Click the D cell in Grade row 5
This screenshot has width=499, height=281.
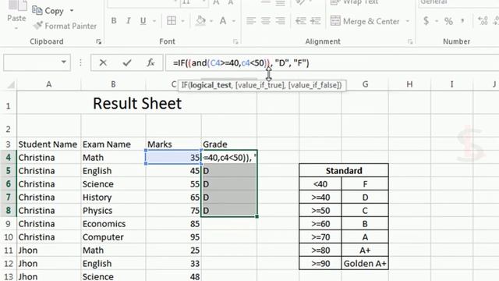pos(228,171)
